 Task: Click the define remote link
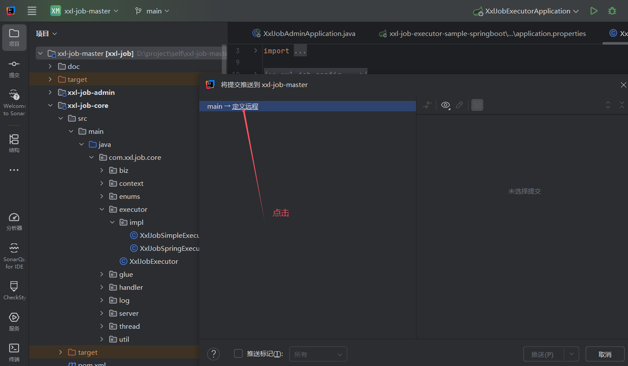[x=245, y=107]
